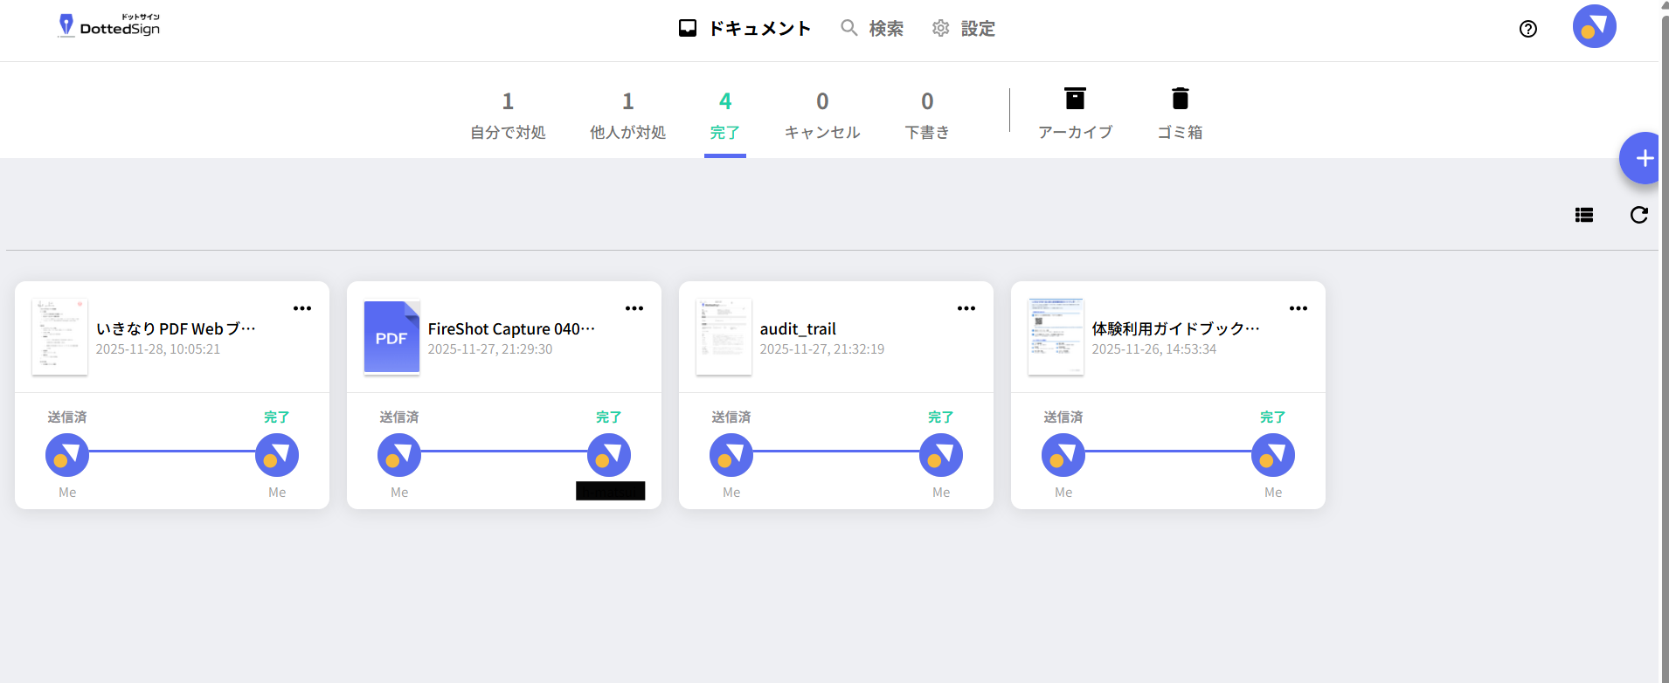
Task: Click the date 2025-11-27, 21:32:19
Action: pyautogui.click(x=822, y=349)
